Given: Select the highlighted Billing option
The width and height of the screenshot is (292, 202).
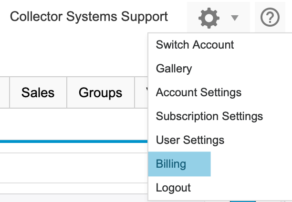Looking at the screenshot, I should 179,164.
